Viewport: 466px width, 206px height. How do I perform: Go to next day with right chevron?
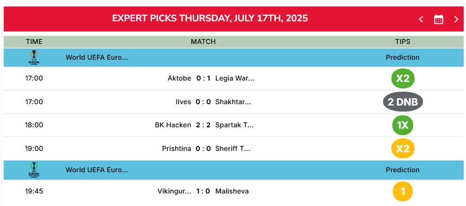click(456, 19)
